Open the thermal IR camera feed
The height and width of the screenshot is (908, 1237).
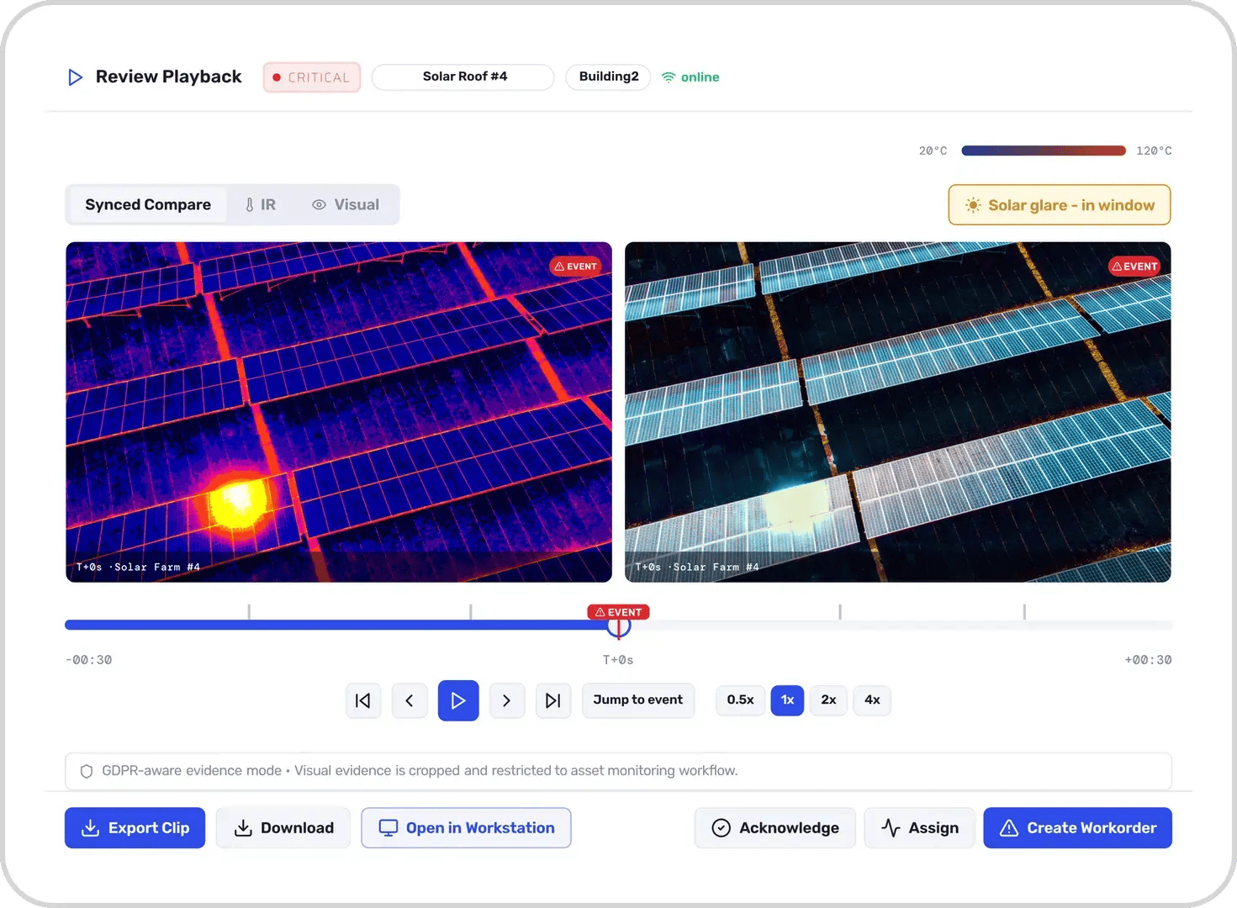pyautogui.click(x=339, y=412)
